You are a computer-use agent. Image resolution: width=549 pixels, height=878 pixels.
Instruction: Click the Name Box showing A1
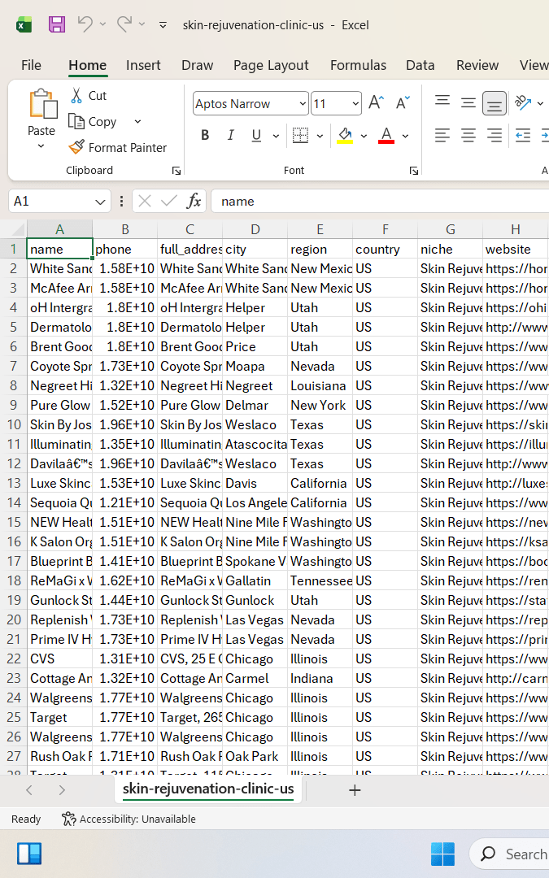coord(51,201)
